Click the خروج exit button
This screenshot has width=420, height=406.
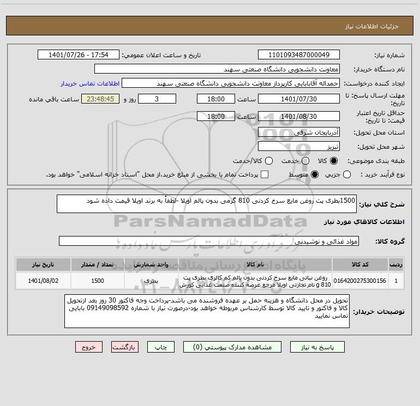click(x=89, y=347)
